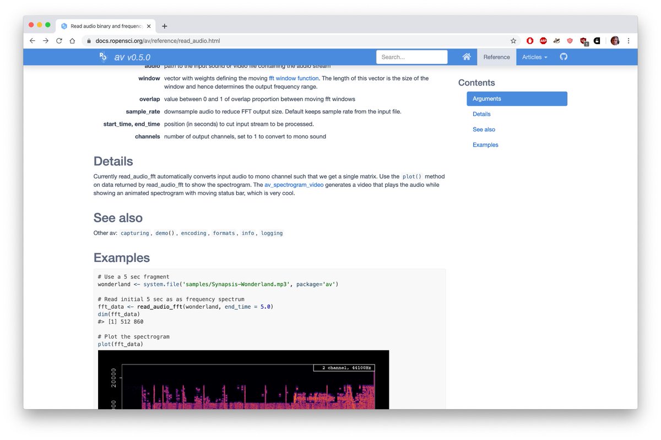Click the Contents sidebar heading
This screenshot has width=661, height=440.
476,83
